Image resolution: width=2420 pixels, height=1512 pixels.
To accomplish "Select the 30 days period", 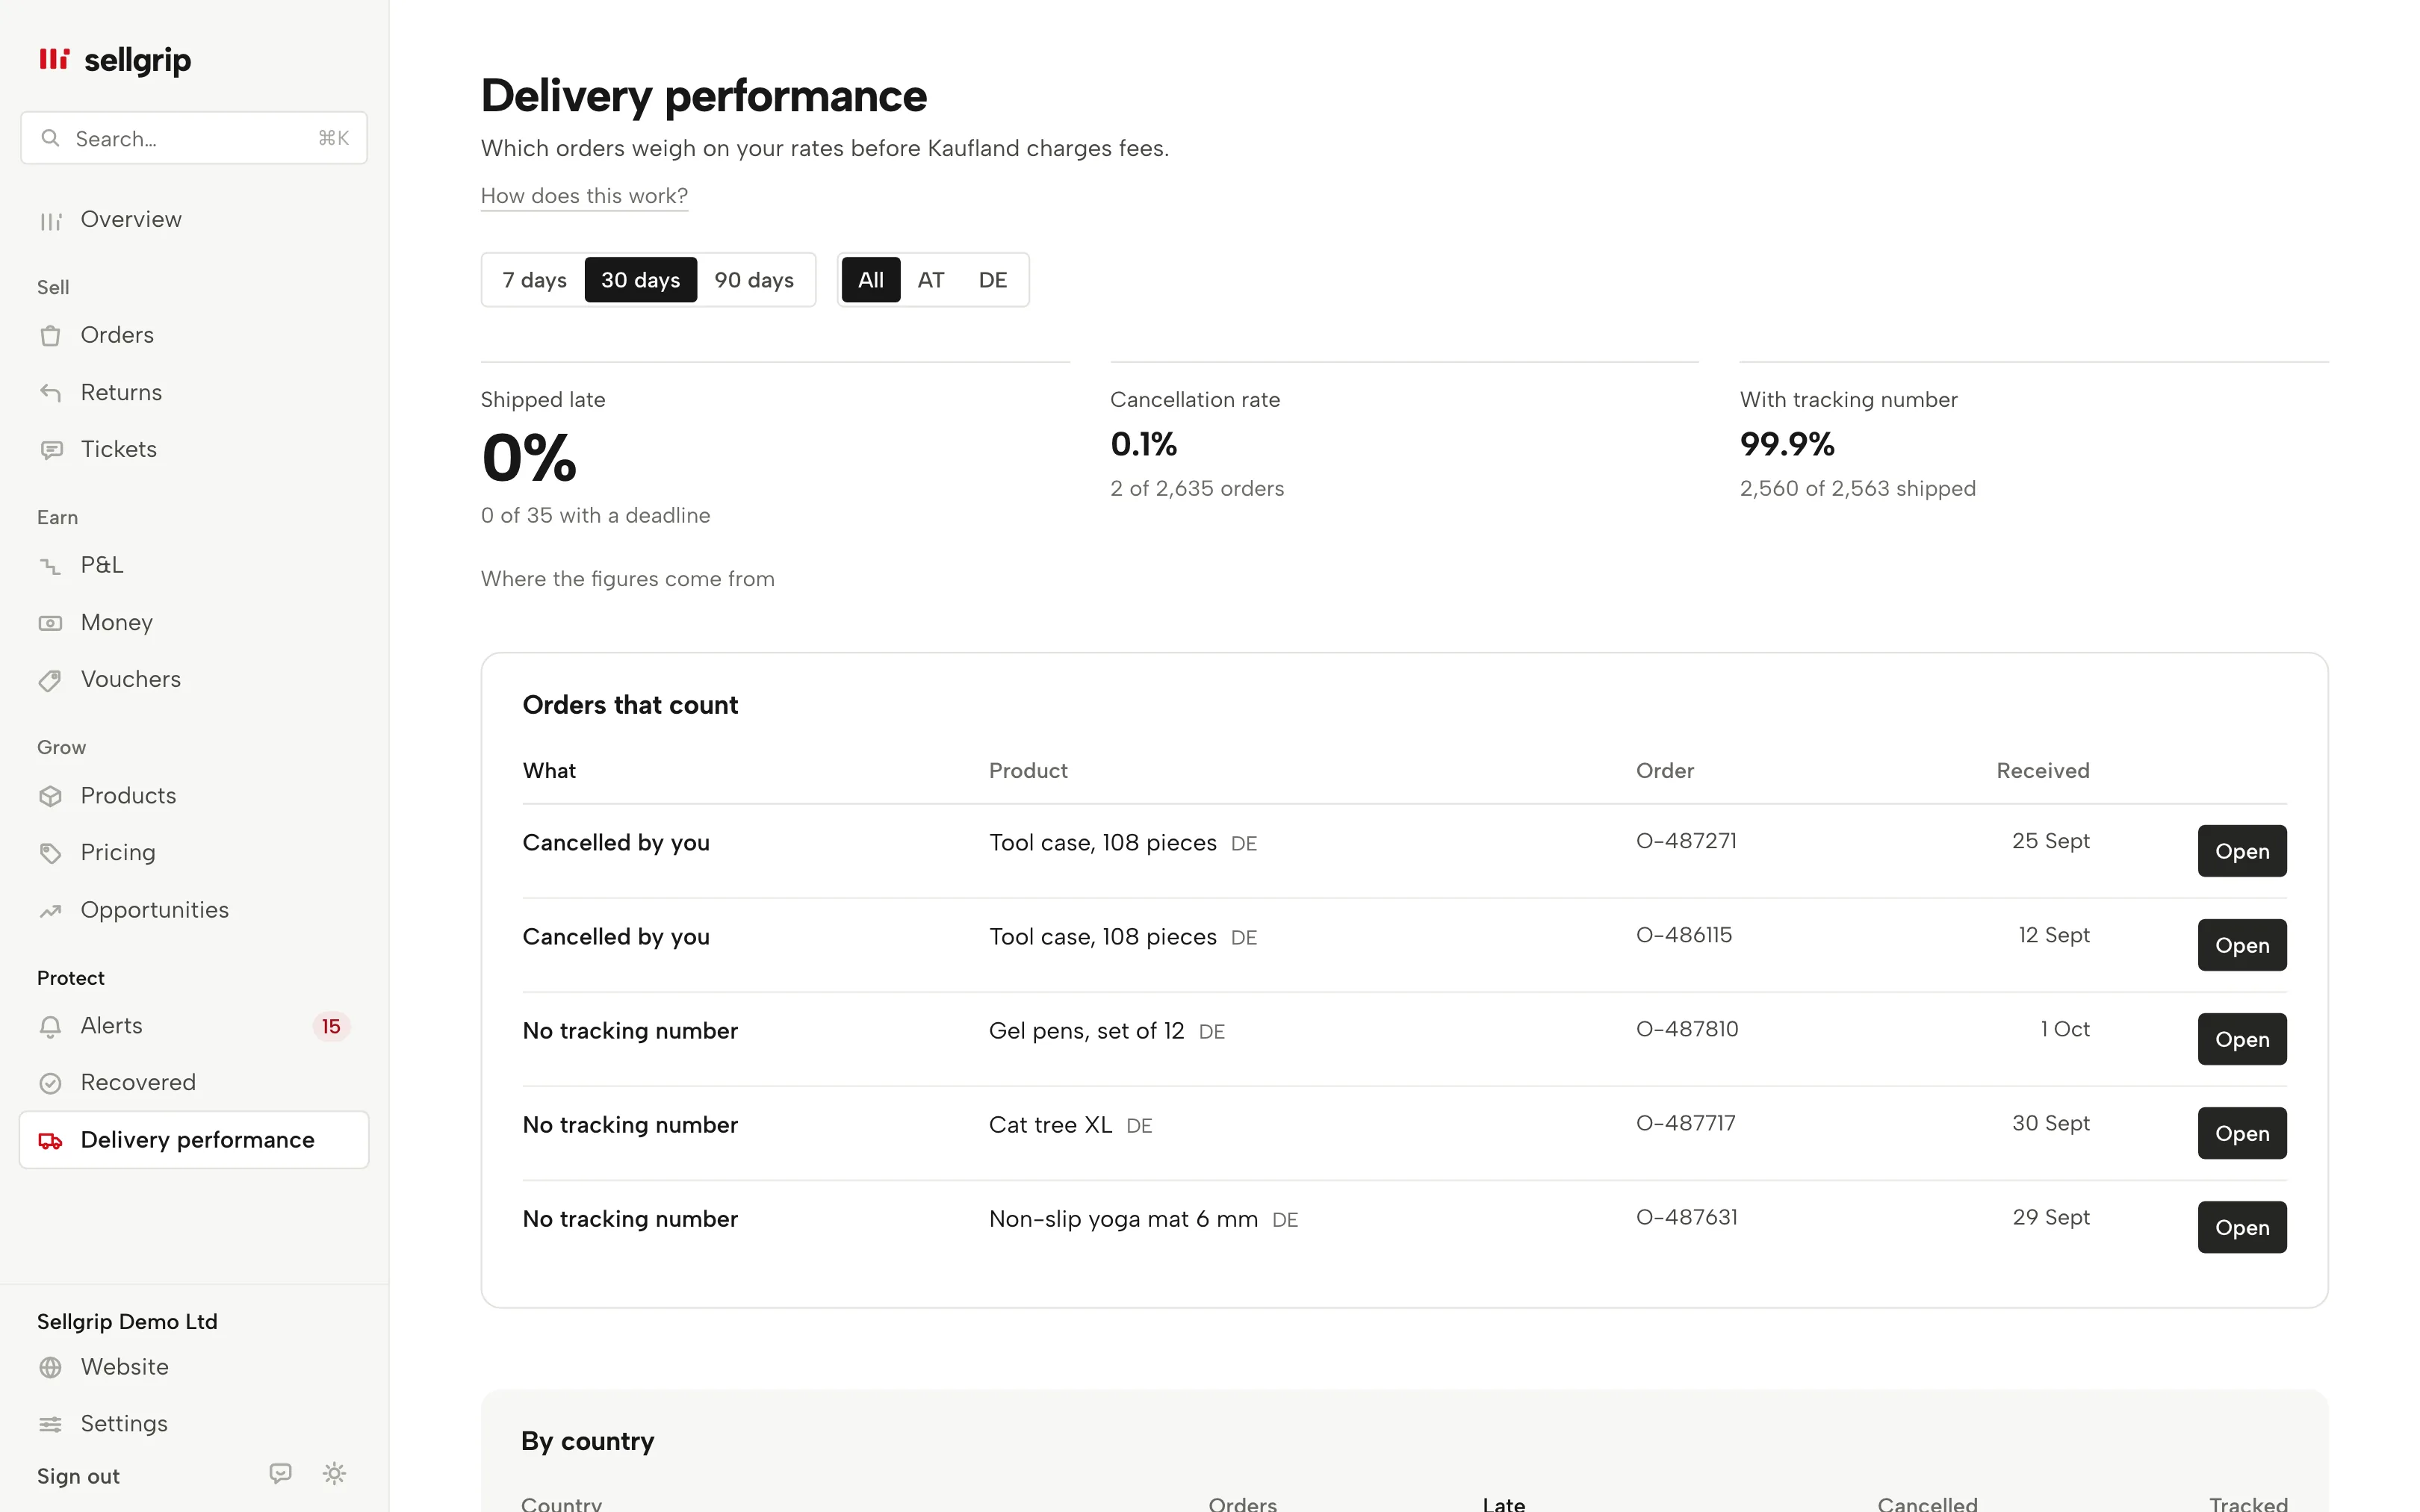I will (640, 280).
